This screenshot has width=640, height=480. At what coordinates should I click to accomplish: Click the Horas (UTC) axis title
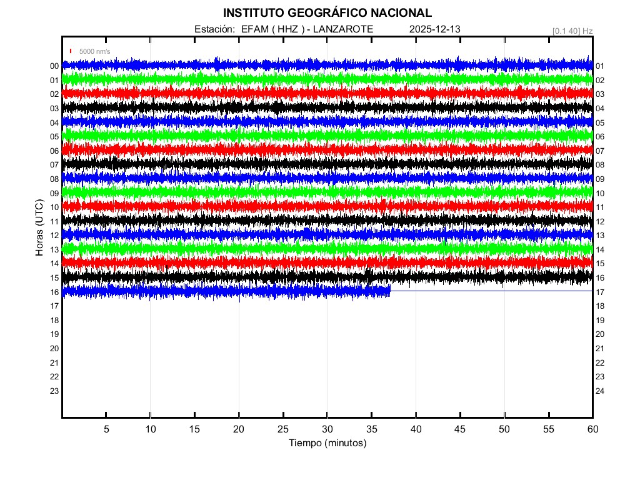click(39, 228)
